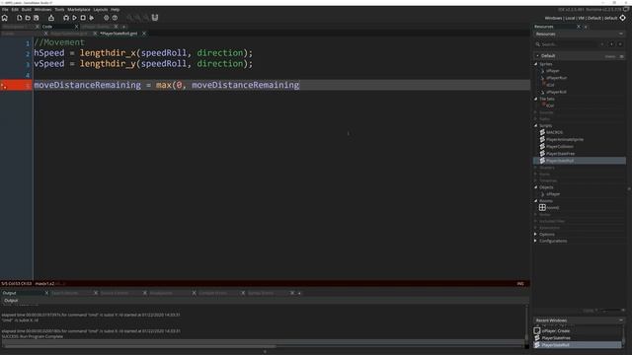The width and height of the screenshot is (632, 355).
Task: Select sPlayerRun sprite in resource tree
Action: tap(556, 78)
